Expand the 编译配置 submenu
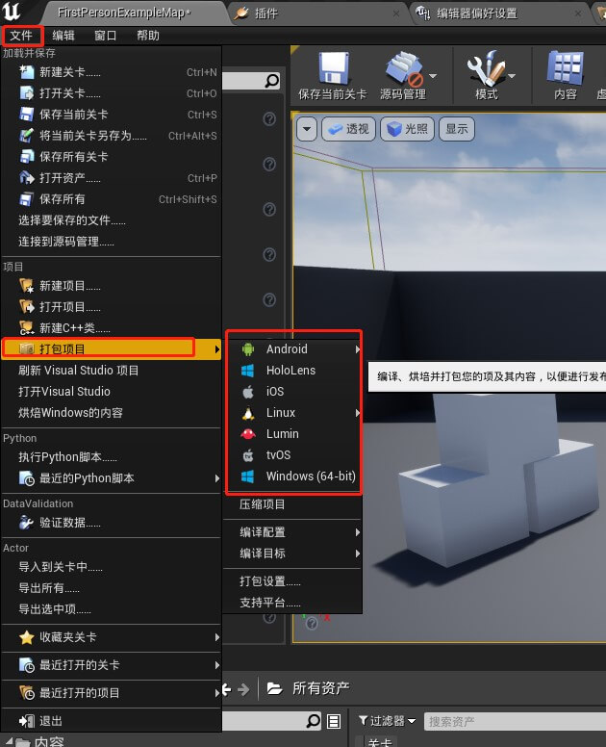606x747 pixels. (x=292, y=532)
